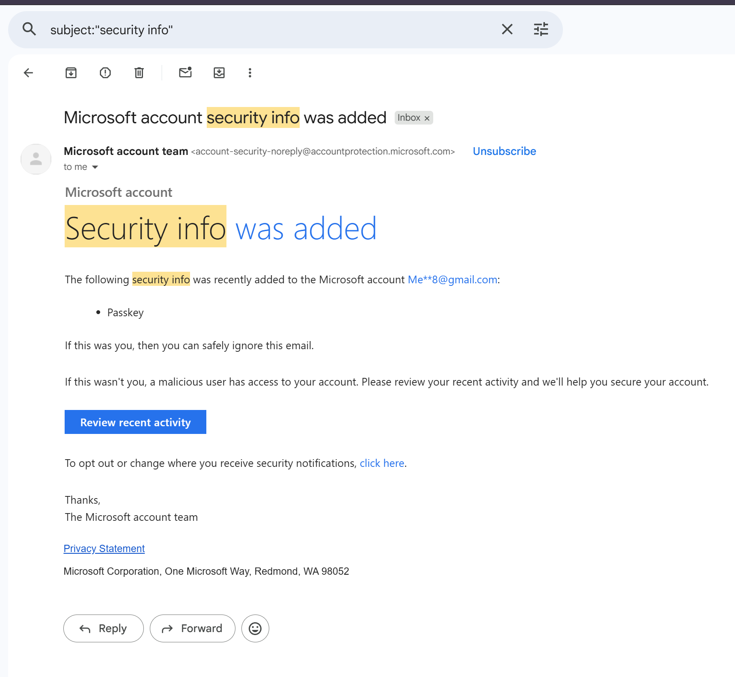Delete this email with the trash icon
This screenshot has height=677, width=735.
coord(139,73)
